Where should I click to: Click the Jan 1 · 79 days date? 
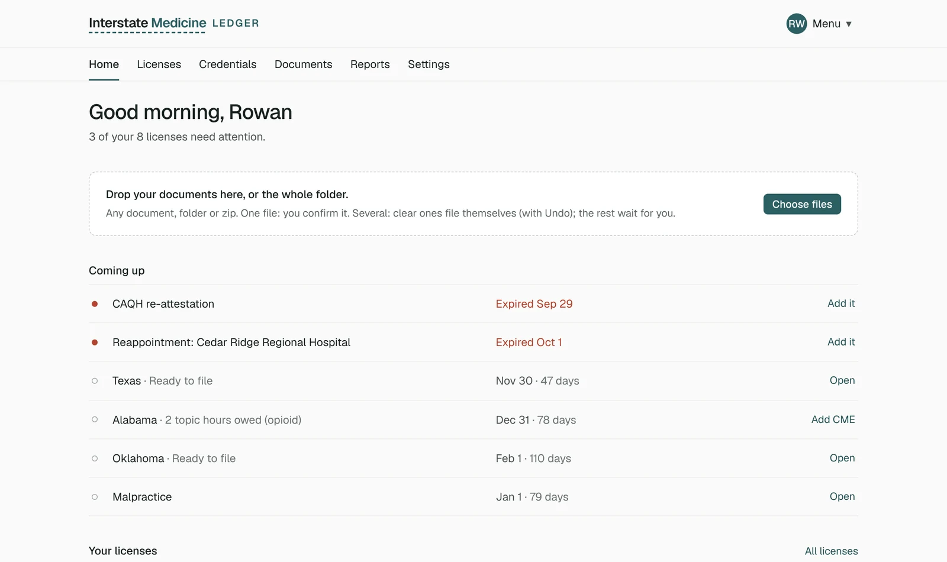click(532, 497)
